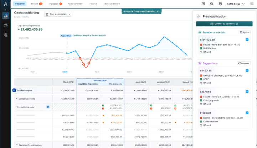Image resolution: width=257 pixels, height=148 pixels.
Task: Open the Tous les comptes dropdown
Action: click(x=58, y=14)
